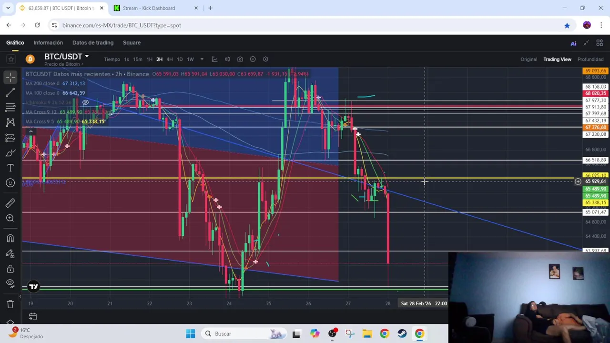Toggle hide all drawings eye icon
The height and width of the screenshot is (343, 610).
[10, 284]
